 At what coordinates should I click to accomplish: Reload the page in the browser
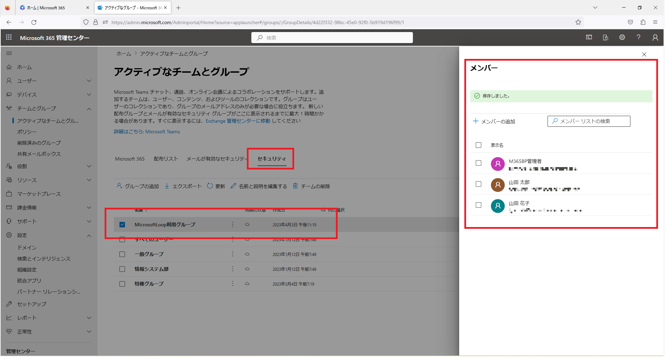(34, 22)
